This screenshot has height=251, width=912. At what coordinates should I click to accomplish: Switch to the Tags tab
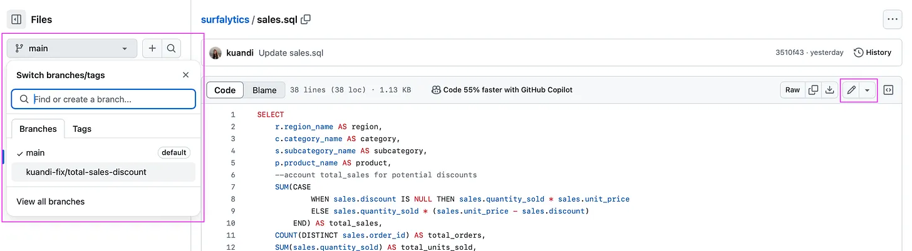(x=82, y=129)
